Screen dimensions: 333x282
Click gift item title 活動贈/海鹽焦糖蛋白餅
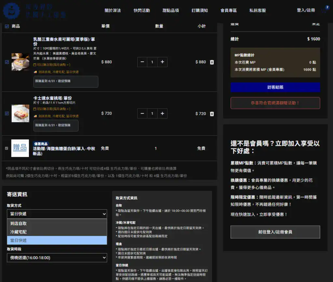64,151
